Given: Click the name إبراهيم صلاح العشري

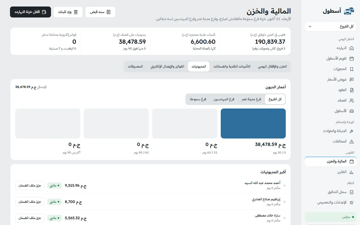Looking at the screenshot, I should coord(266,199).
